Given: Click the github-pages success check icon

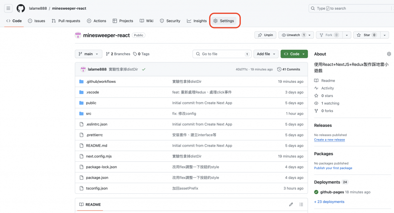Looking at the screenshot, I should (x=316, y=192).
